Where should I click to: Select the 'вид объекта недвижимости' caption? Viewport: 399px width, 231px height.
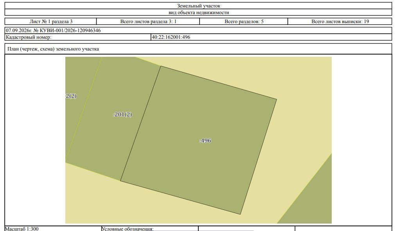pos(198,13)
